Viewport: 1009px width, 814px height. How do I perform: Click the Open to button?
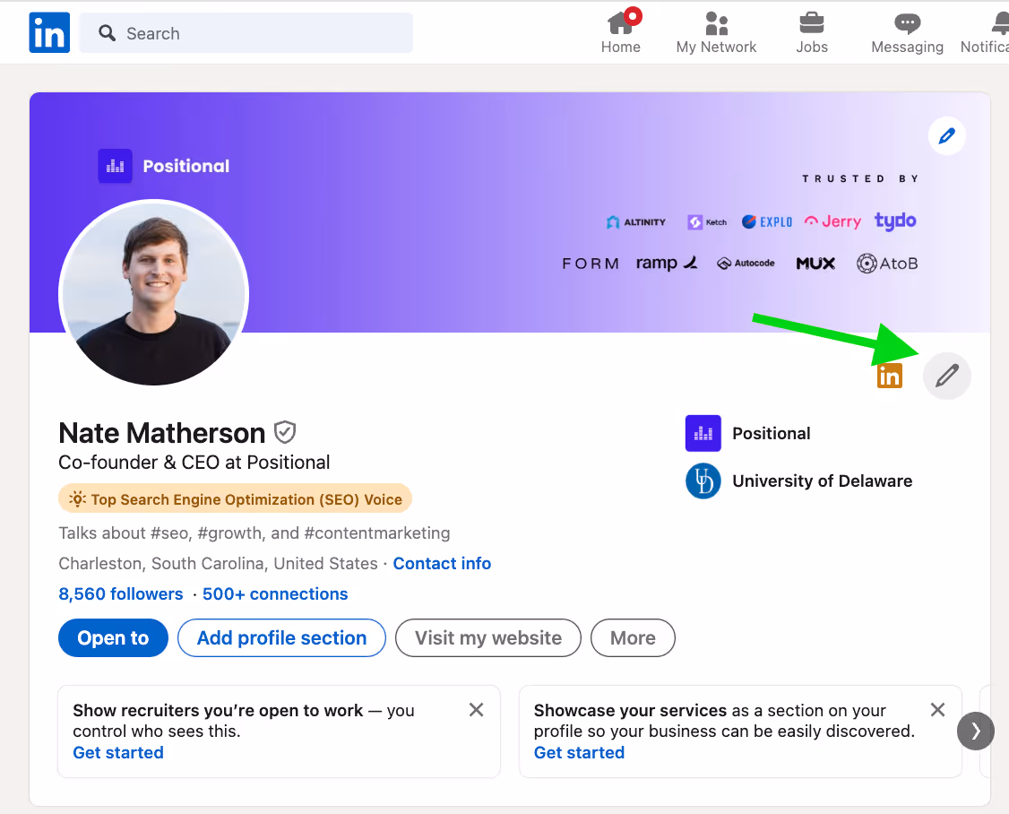113,638
